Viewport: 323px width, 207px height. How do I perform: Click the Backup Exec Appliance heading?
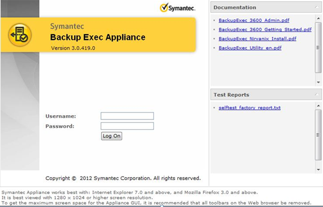coord(98,37)
